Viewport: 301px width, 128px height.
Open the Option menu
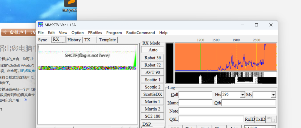pyautogui.click(x=78, y=33)
